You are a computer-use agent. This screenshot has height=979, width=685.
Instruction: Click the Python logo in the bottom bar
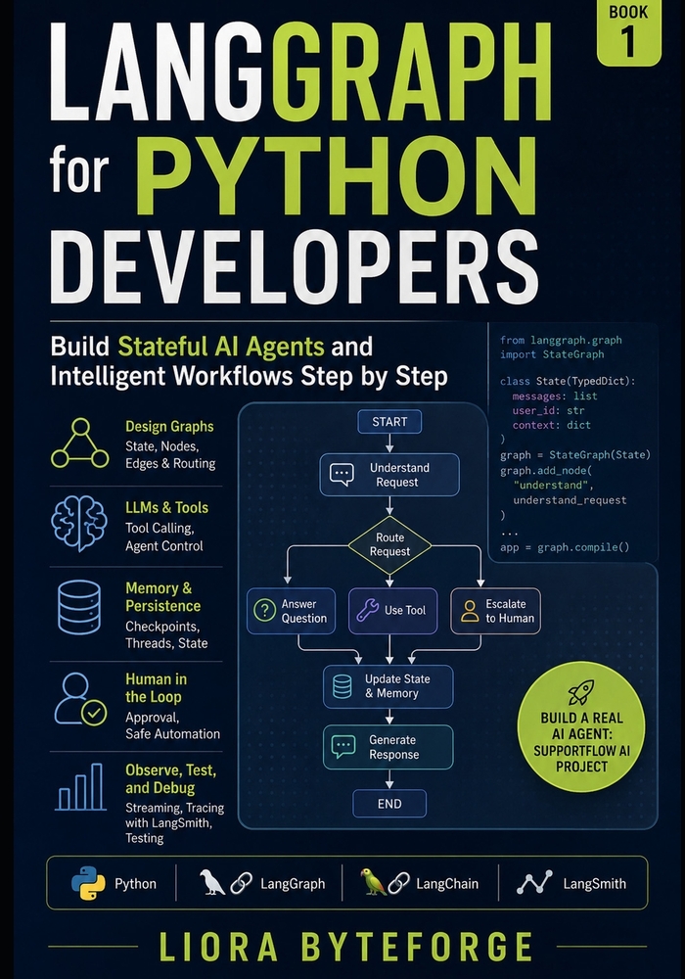point(88,883)
